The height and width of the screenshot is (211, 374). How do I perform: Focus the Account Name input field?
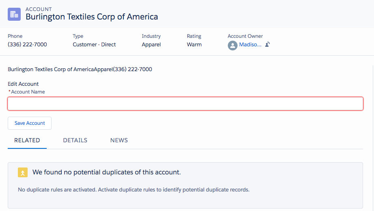185,104
